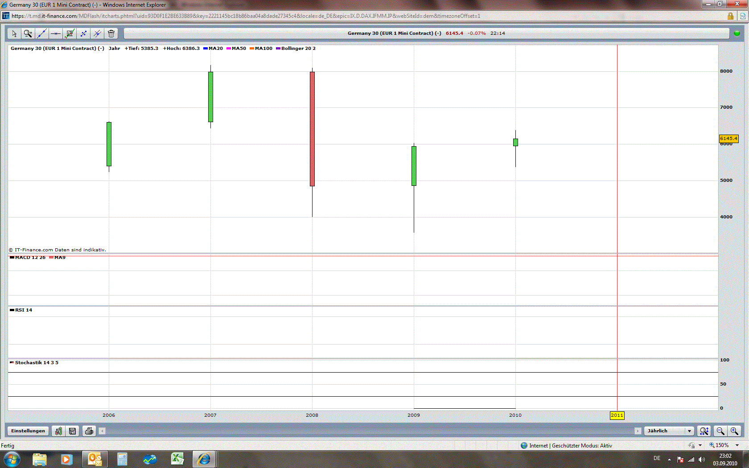The image size is (749, 468).
Task: Activate the magnifier zoom tool in top toolbar
Action: tap(28, 33)
